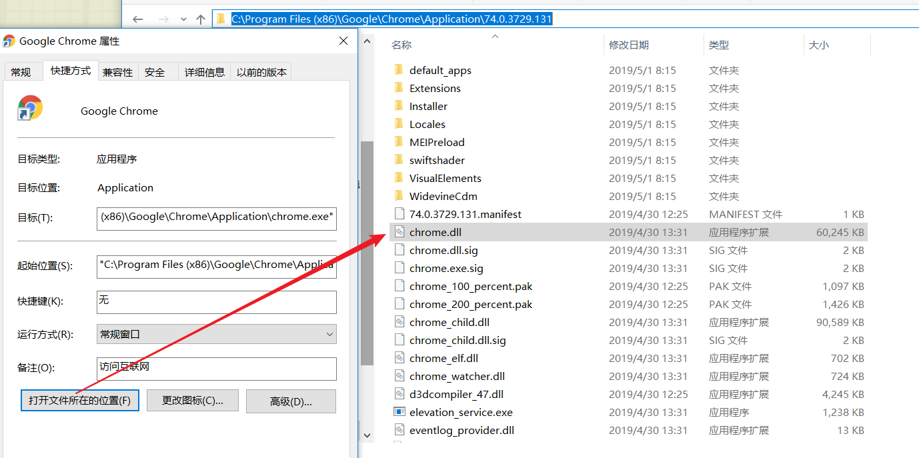
Task: Select the swiftshader folder name
Action: click(437, 160)
